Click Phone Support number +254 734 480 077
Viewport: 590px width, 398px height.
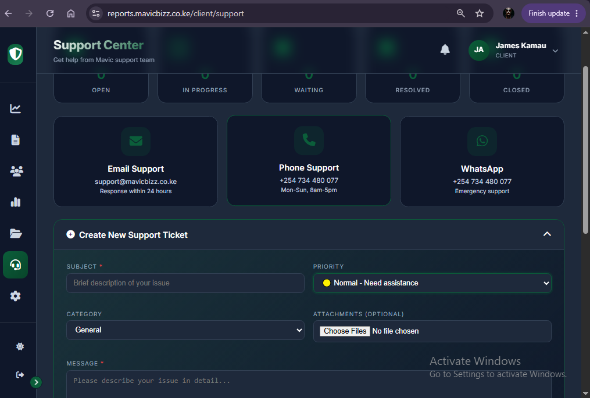309,180
